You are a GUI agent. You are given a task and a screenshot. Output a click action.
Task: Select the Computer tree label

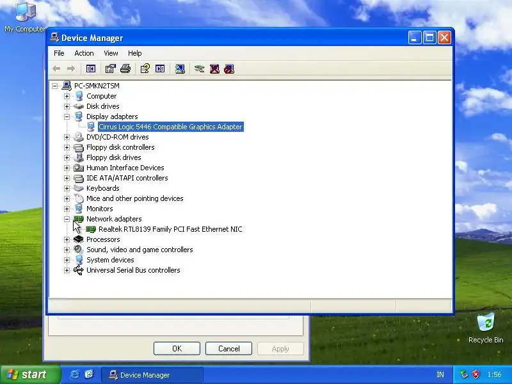[102, 96]
